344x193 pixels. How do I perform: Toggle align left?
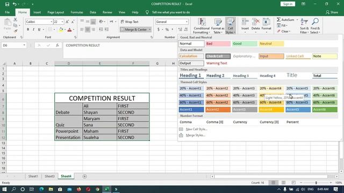(82, 29)
